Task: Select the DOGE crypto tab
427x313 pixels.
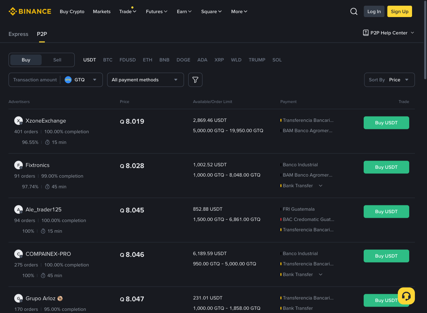Action: [184, 60]
